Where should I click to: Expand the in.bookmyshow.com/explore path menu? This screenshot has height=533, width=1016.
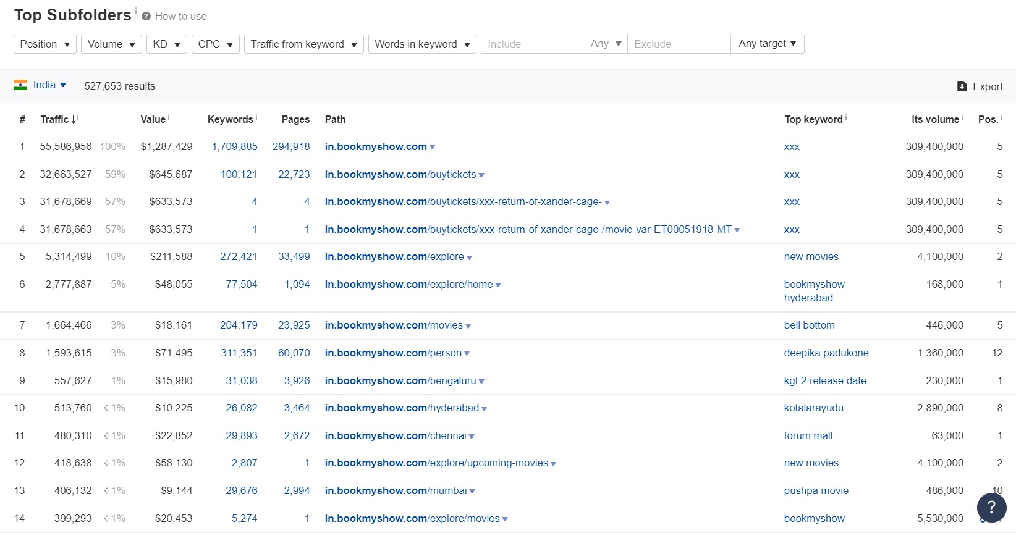pos(470,258)
